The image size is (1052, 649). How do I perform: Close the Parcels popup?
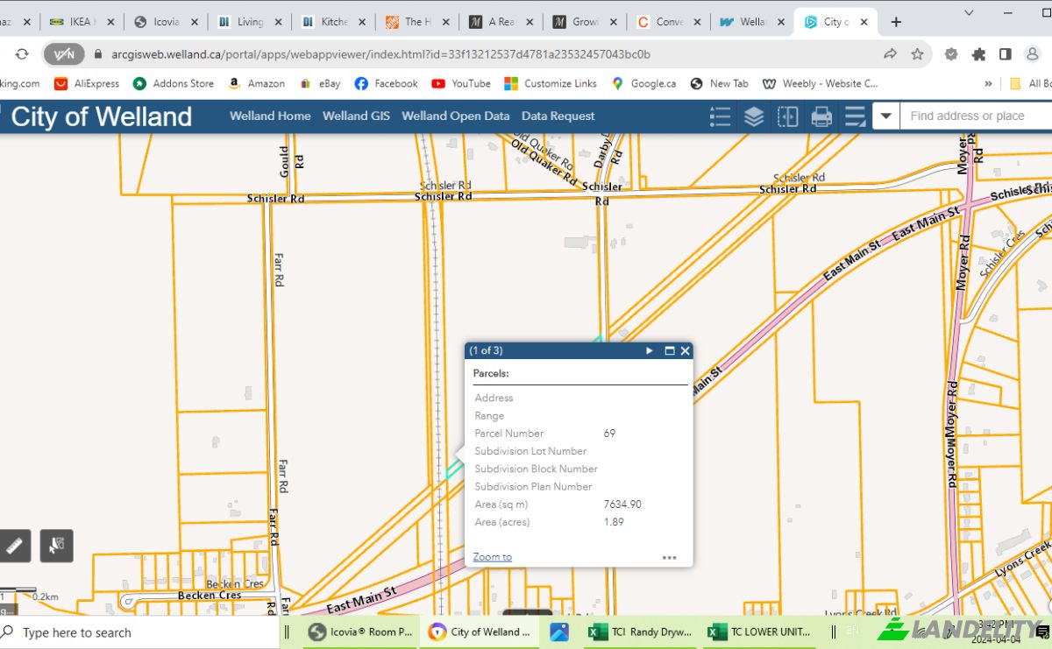(x=686, y=350)
